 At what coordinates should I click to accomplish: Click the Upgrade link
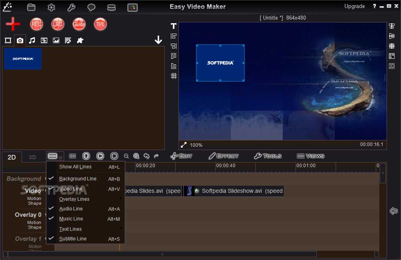coord(354,6)
